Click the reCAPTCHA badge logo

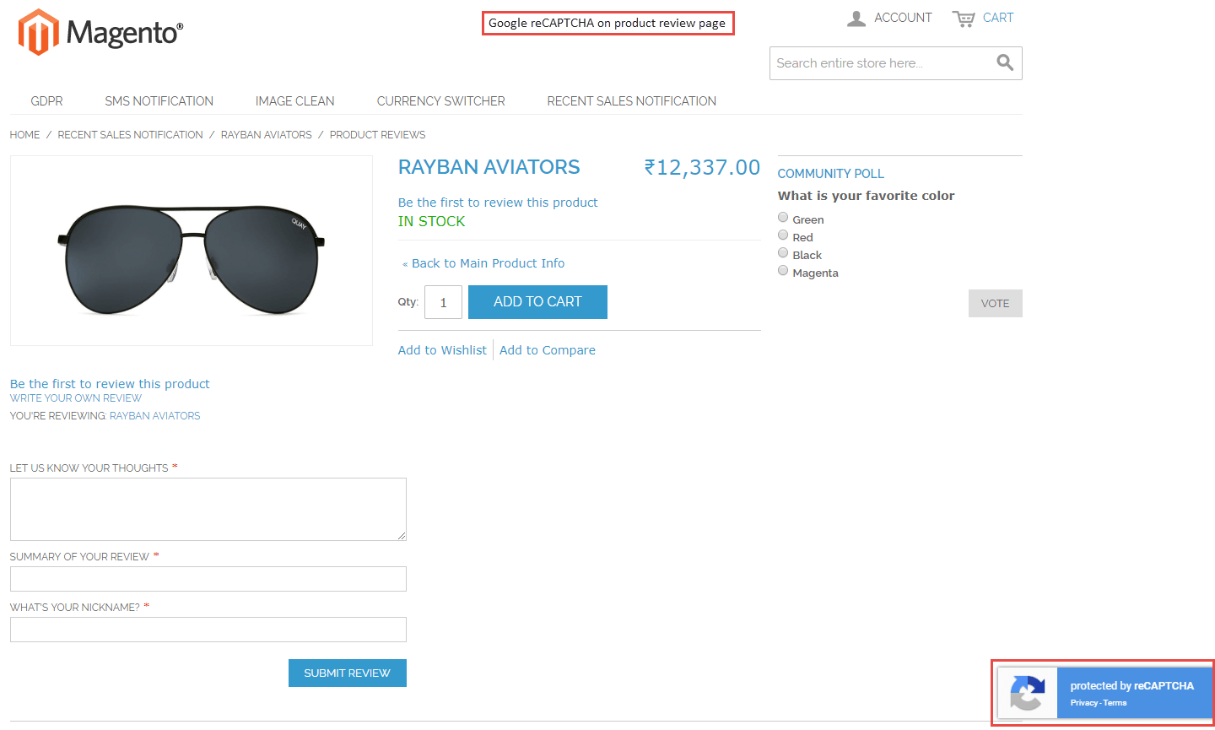[1028, 694]
